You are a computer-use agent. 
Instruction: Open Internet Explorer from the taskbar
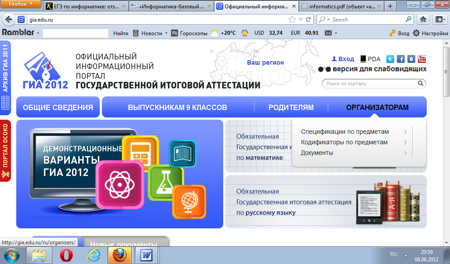(94, 255)
